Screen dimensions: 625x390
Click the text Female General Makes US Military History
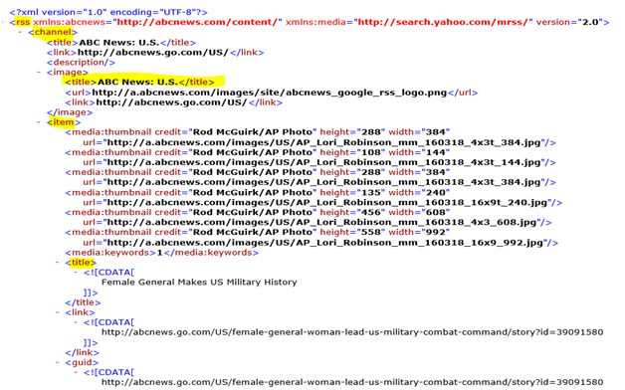tap(199, 282)
